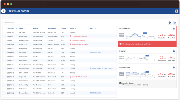Open B.O.L. link 178-4672-0521
The image size is (180, 100).
point(107,68)
